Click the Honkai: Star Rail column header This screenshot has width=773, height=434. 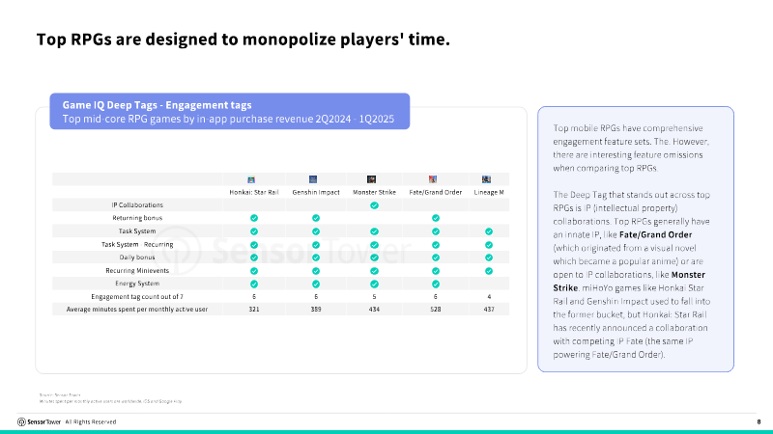click(x=253, y=193)
